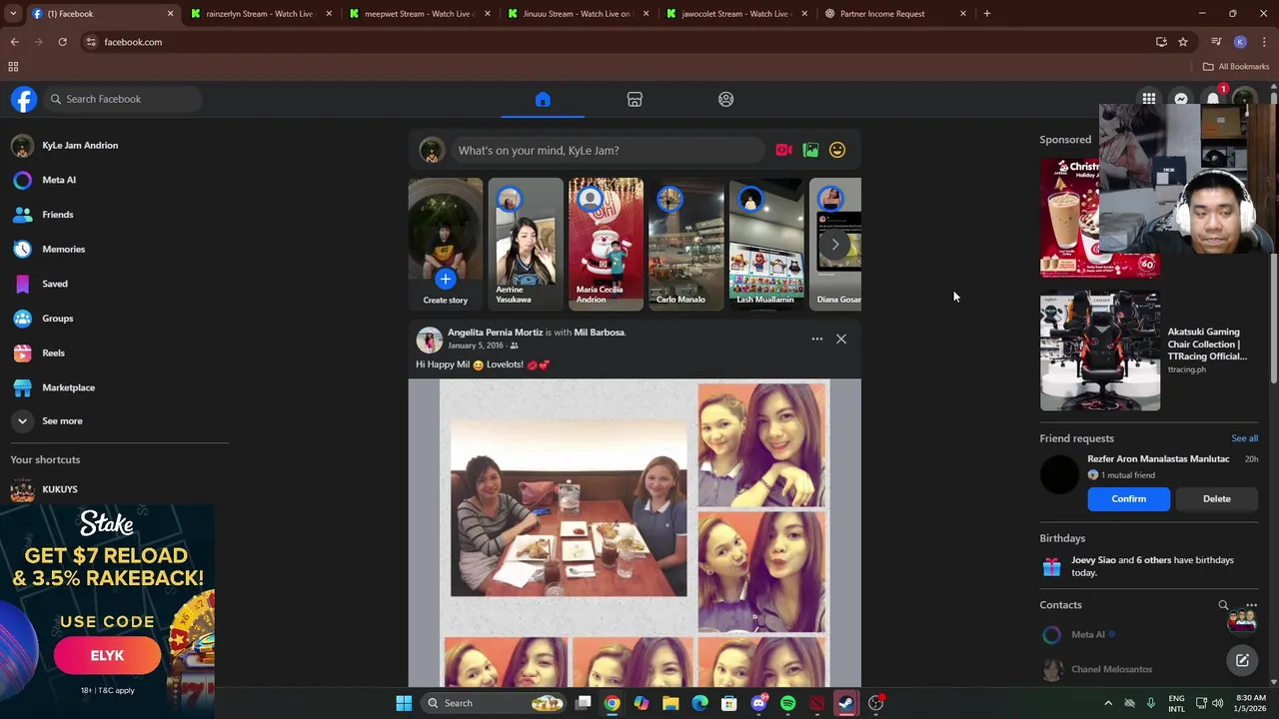Screen dimensions: 1279x719
Task: View Maria Cecilia Andrion's story
Action: click(606, 244)
